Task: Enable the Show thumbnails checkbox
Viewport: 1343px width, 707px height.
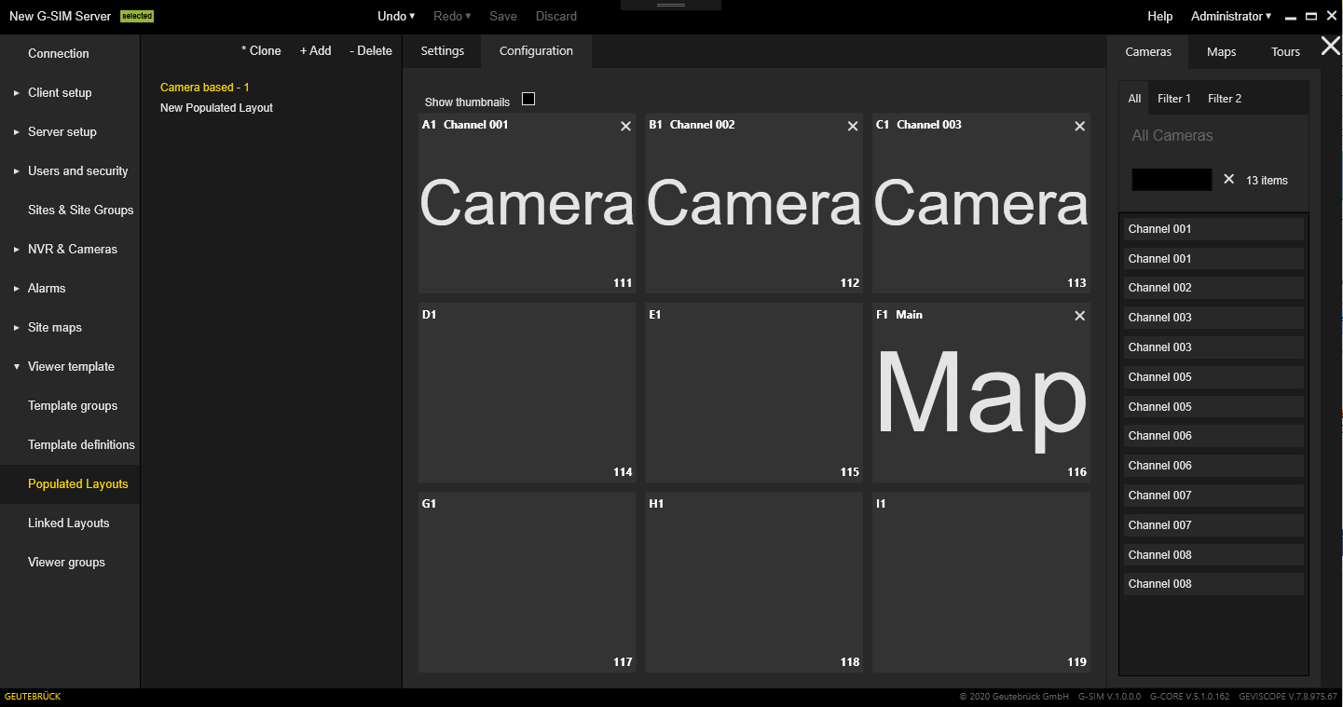Action: (x=528, y=100)
